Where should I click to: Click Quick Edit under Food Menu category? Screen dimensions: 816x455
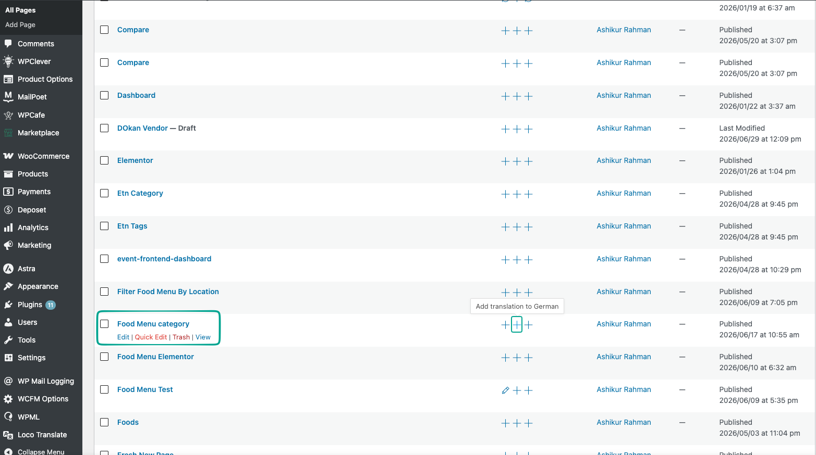(x=151, y=337)
